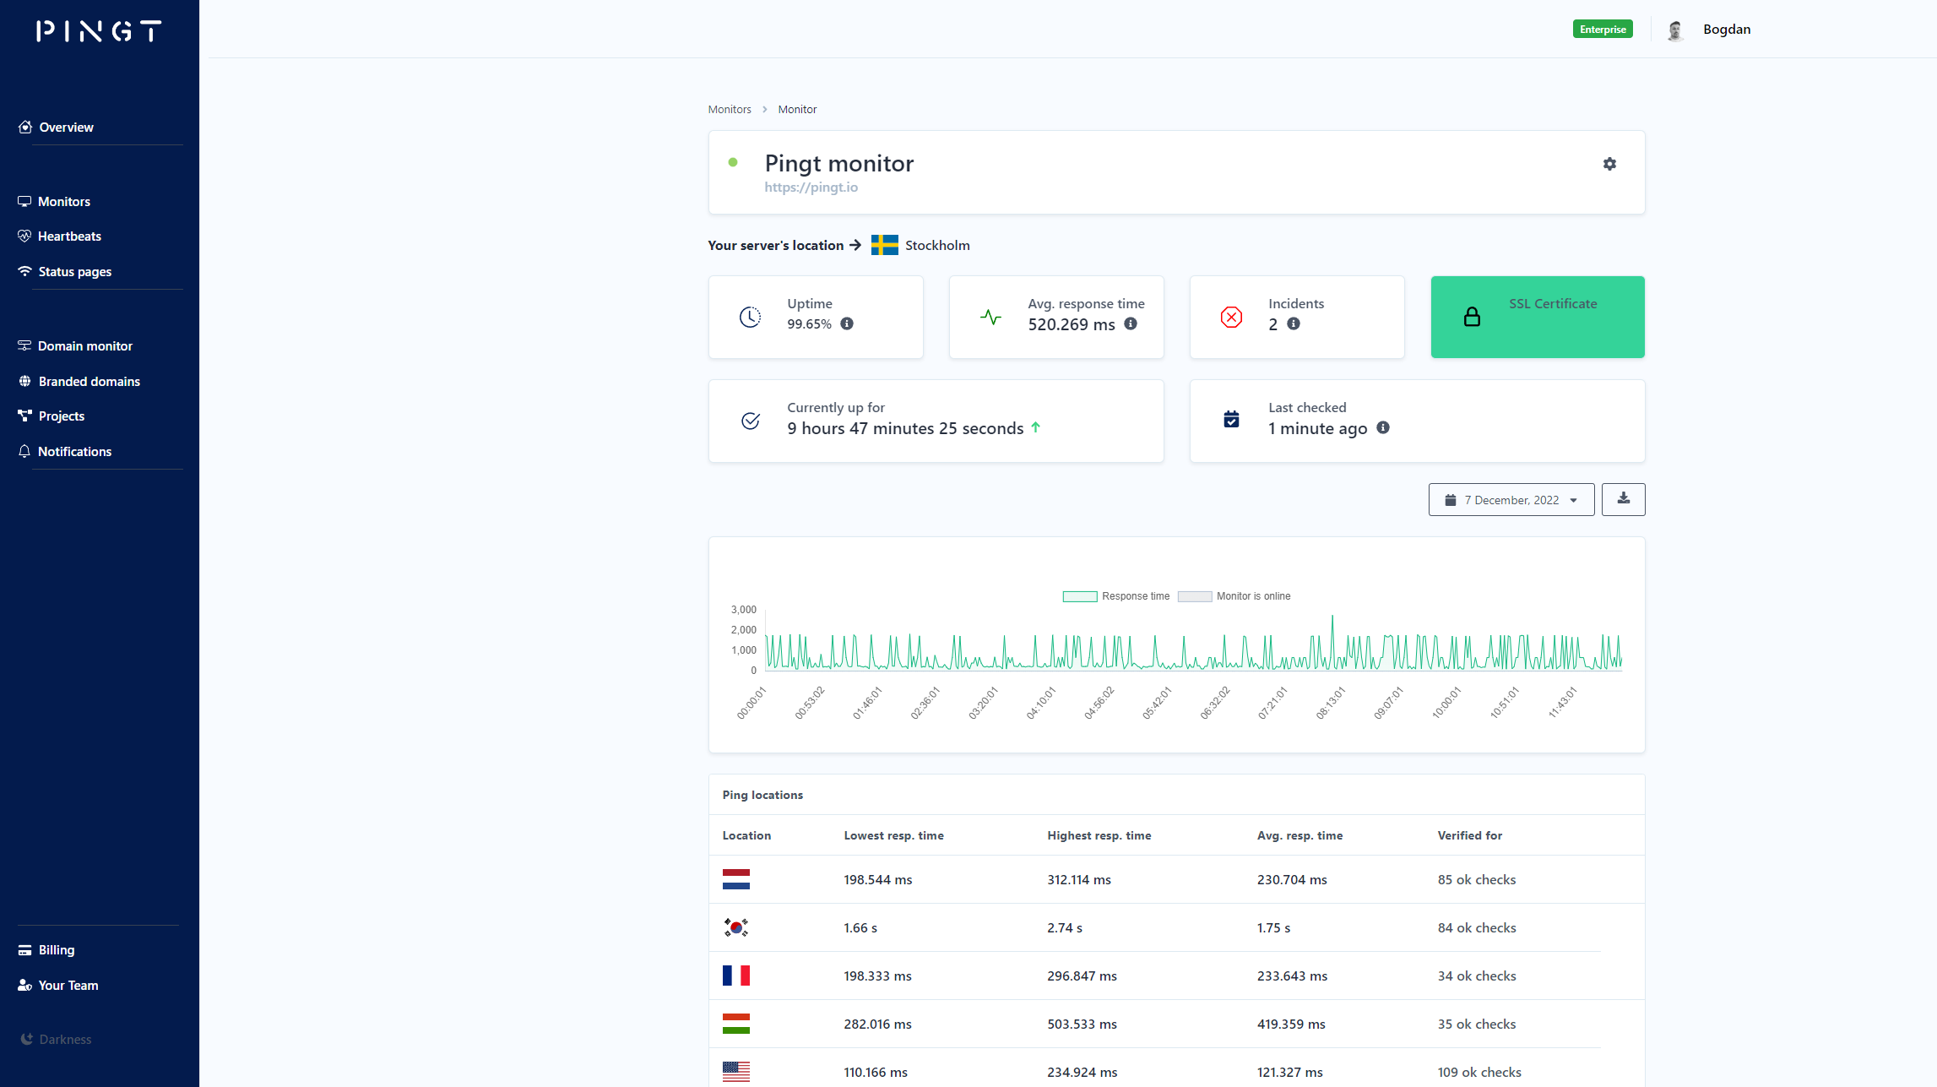Toggle Monitor is online legend series
Viewport: 1937px width, 1087px height.
pos(1234,596)
